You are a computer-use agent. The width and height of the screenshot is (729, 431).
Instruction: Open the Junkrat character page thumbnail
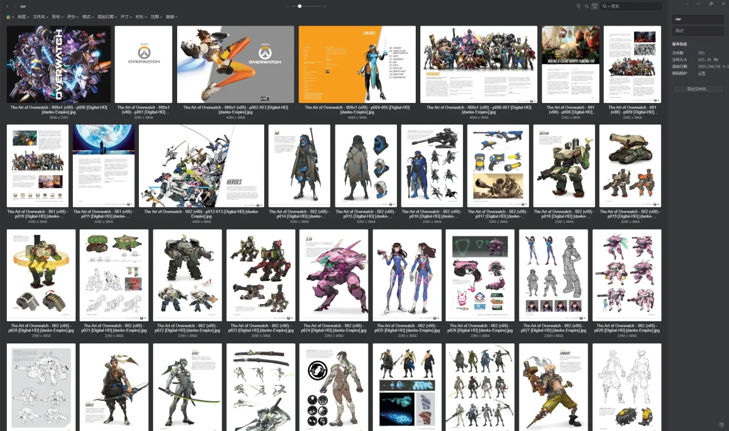coord(554,387)
